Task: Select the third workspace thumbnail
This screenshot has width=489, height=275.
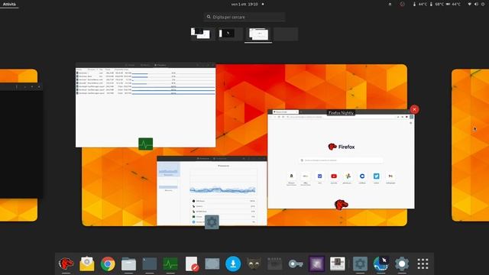Action: tap(258, 34)
